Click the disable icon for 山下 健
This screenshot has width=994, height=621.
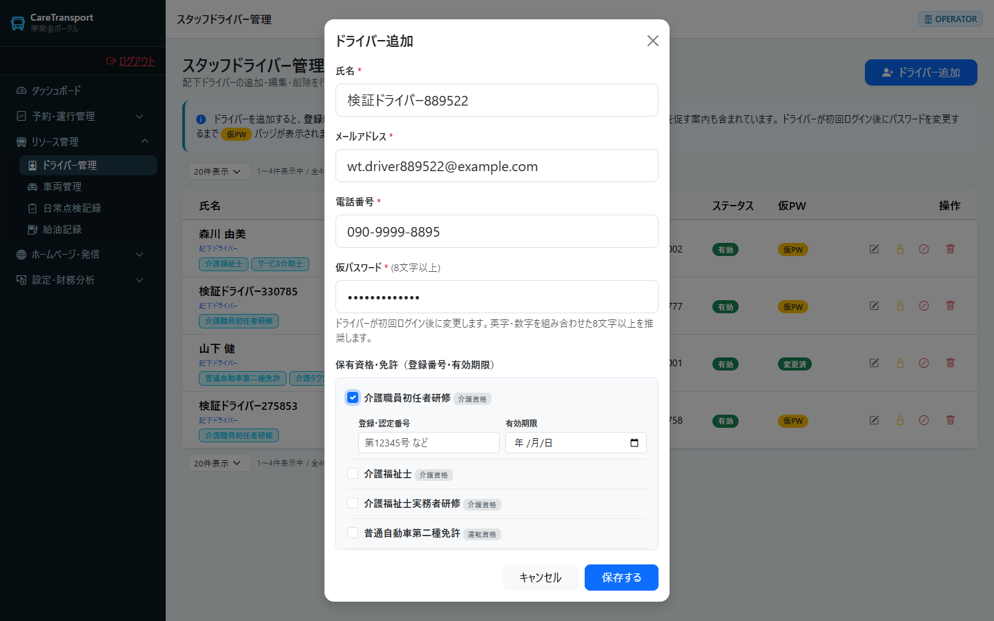pyautogui.click(x=924, y=363)
